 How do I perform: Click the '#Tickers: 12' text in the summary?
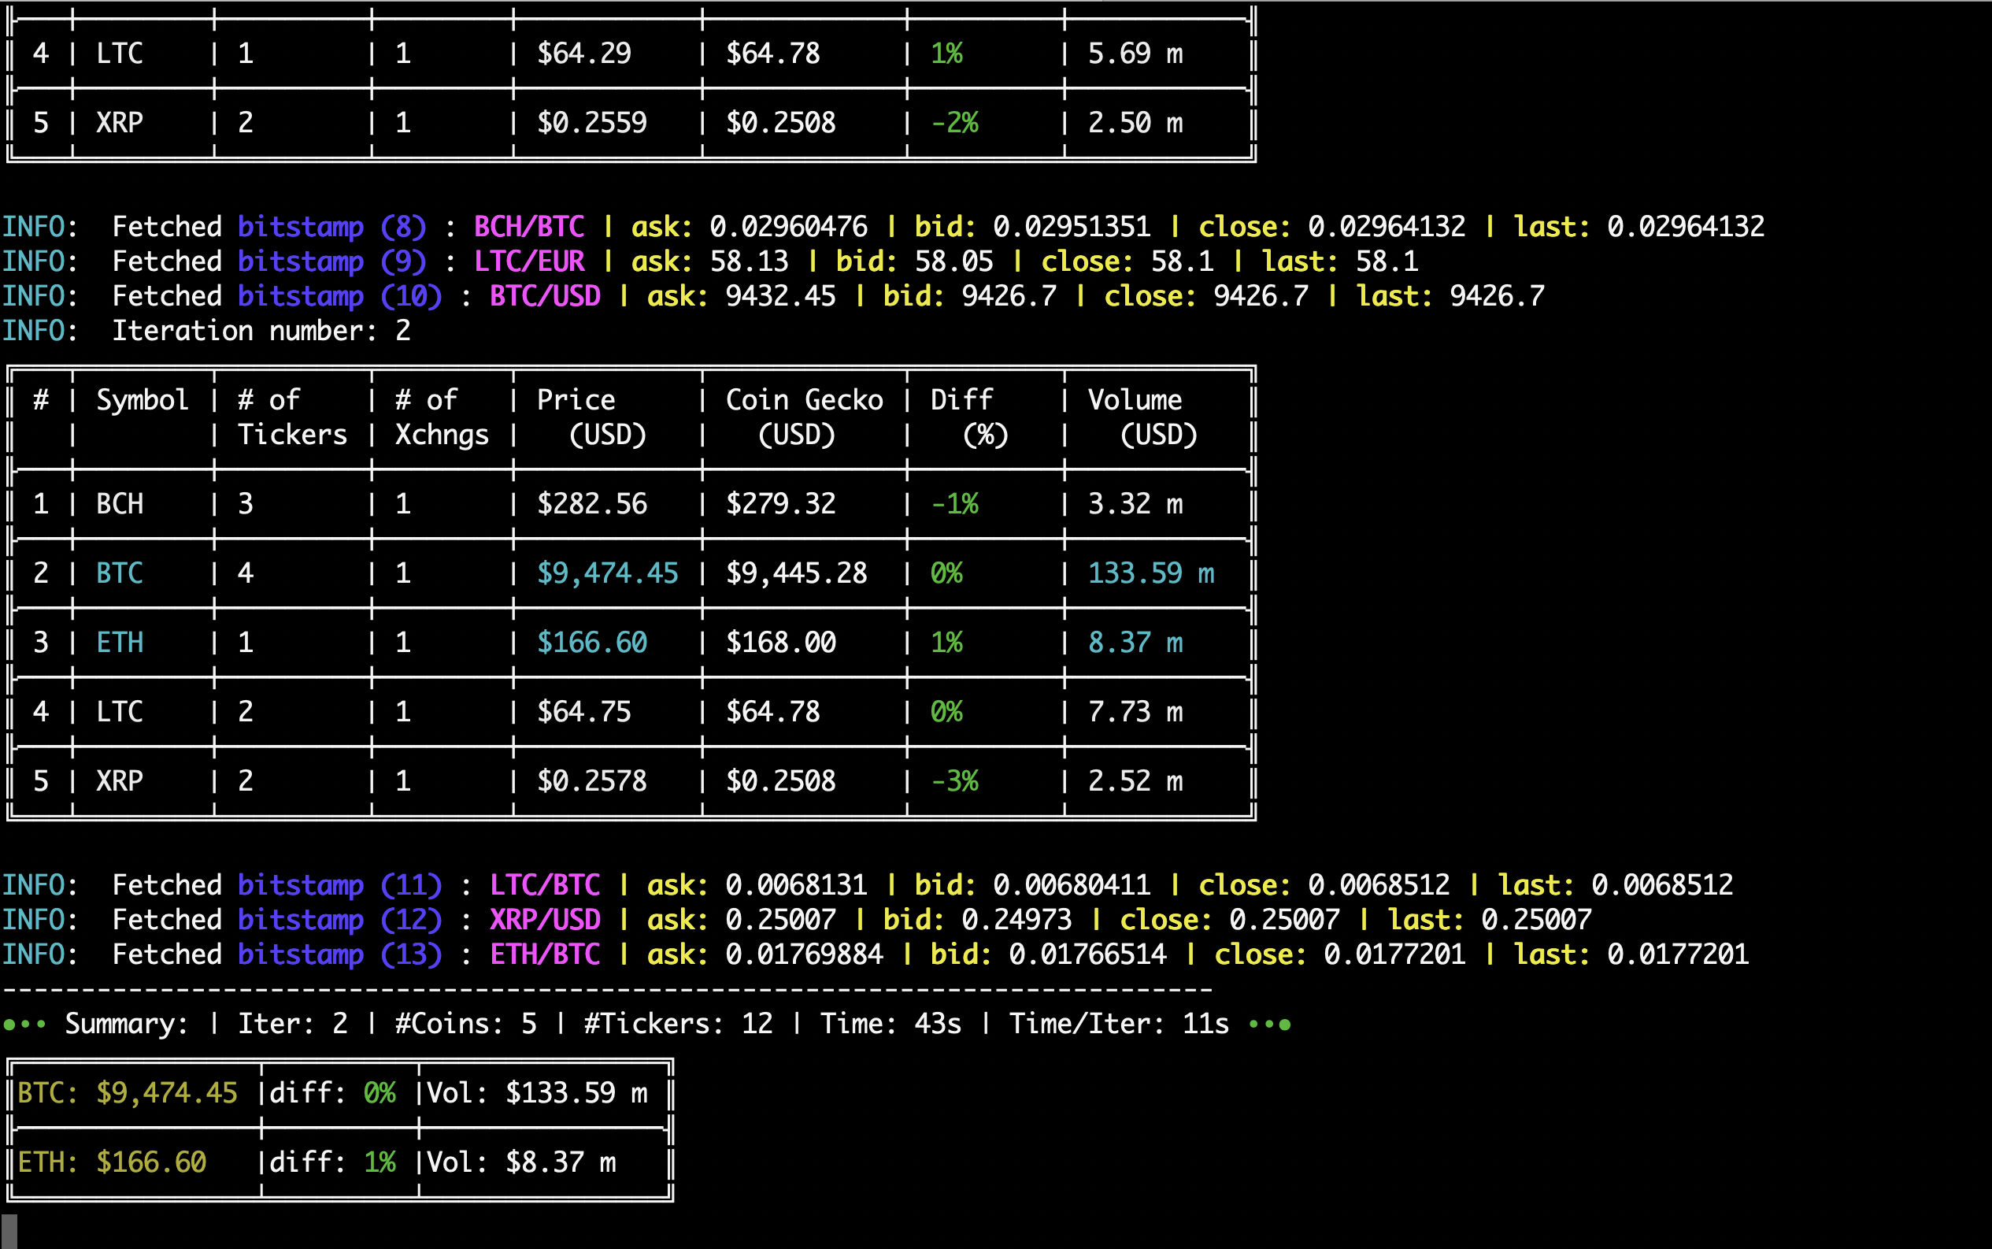677,1024
